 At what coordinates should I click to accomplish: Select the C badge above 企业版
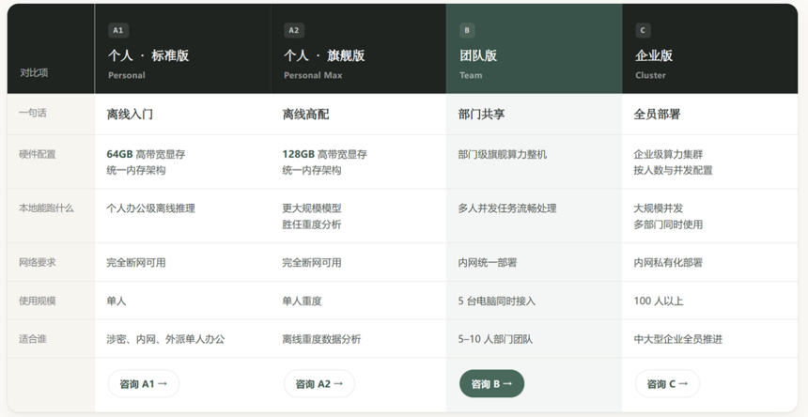pyautogui.click(x=643, y=30)
